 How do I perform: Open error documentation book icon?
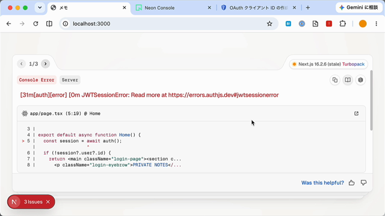[x=348, y=80]
